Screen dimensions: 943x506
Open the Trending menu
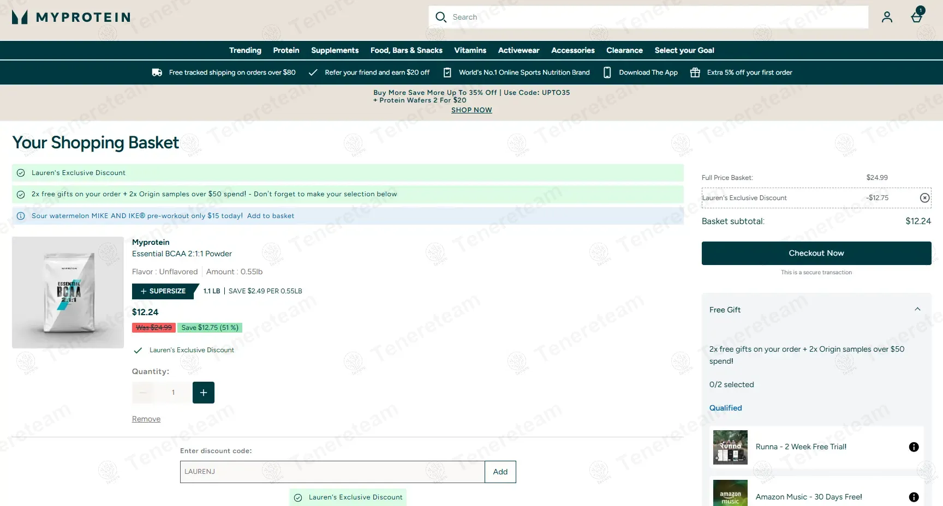(245, 50)
